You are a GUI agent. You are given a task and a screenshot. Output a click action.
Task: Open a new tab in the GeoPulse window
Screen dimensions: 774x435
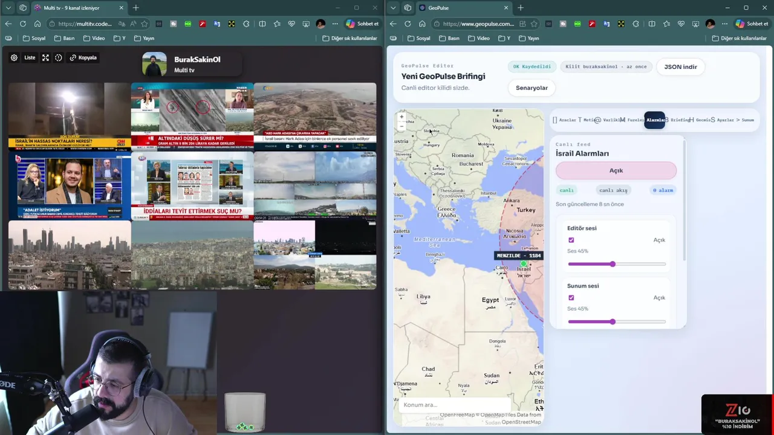(x=520, y=8)
